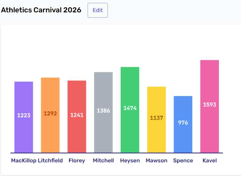
Task: Click the Litchfield axis label
Action: tap(50, 160)
